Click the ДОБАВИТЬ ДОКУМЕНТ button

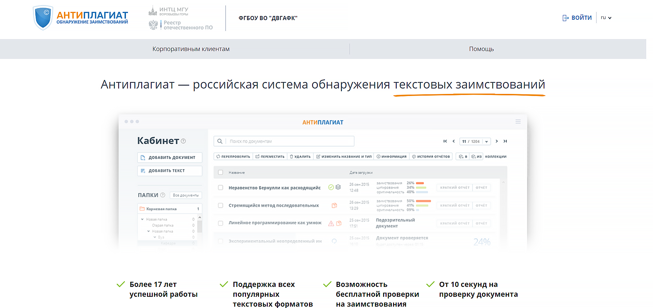(170, 158)
